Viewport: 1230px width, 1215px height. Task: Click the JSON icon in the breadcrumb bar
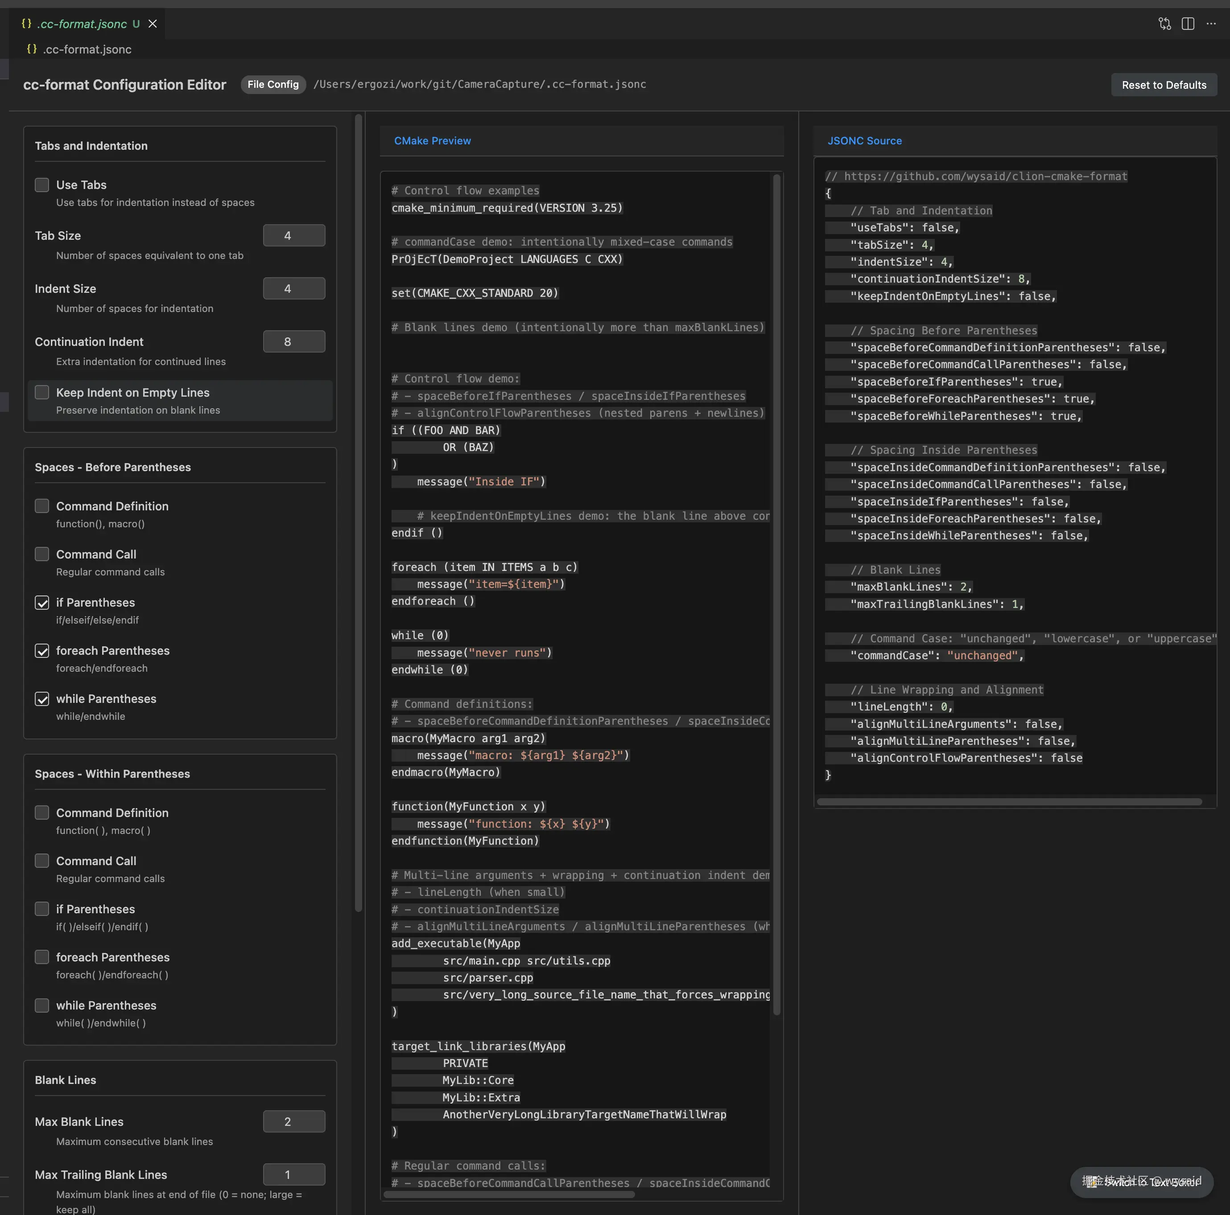pyautogui.click(x=32, y=49)
